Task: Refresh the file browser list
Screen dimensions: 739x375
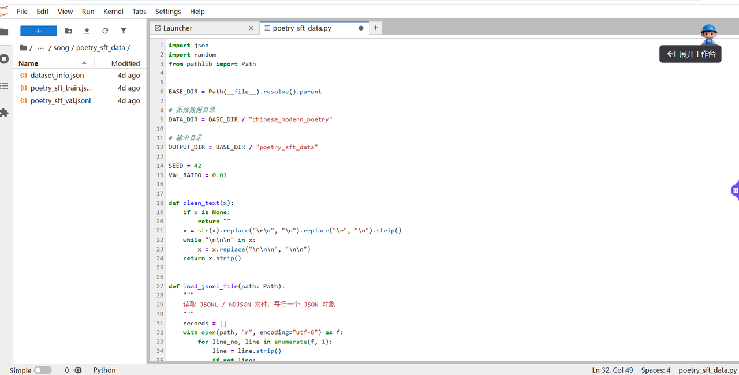Action: tap(105, 31)
